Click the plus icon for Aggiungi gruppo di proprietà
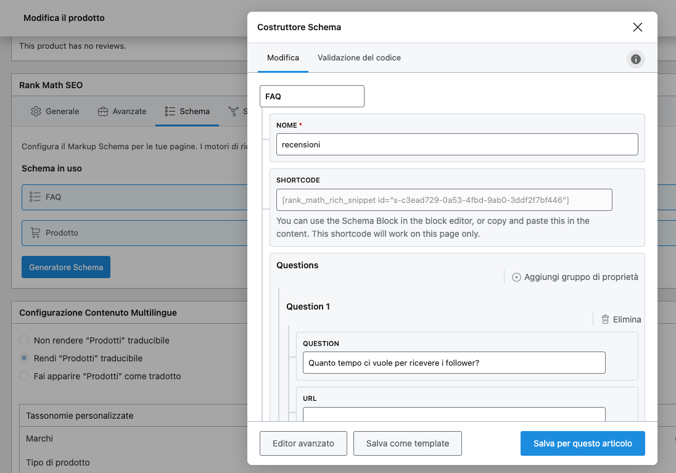676x473 pixels. 517,278
